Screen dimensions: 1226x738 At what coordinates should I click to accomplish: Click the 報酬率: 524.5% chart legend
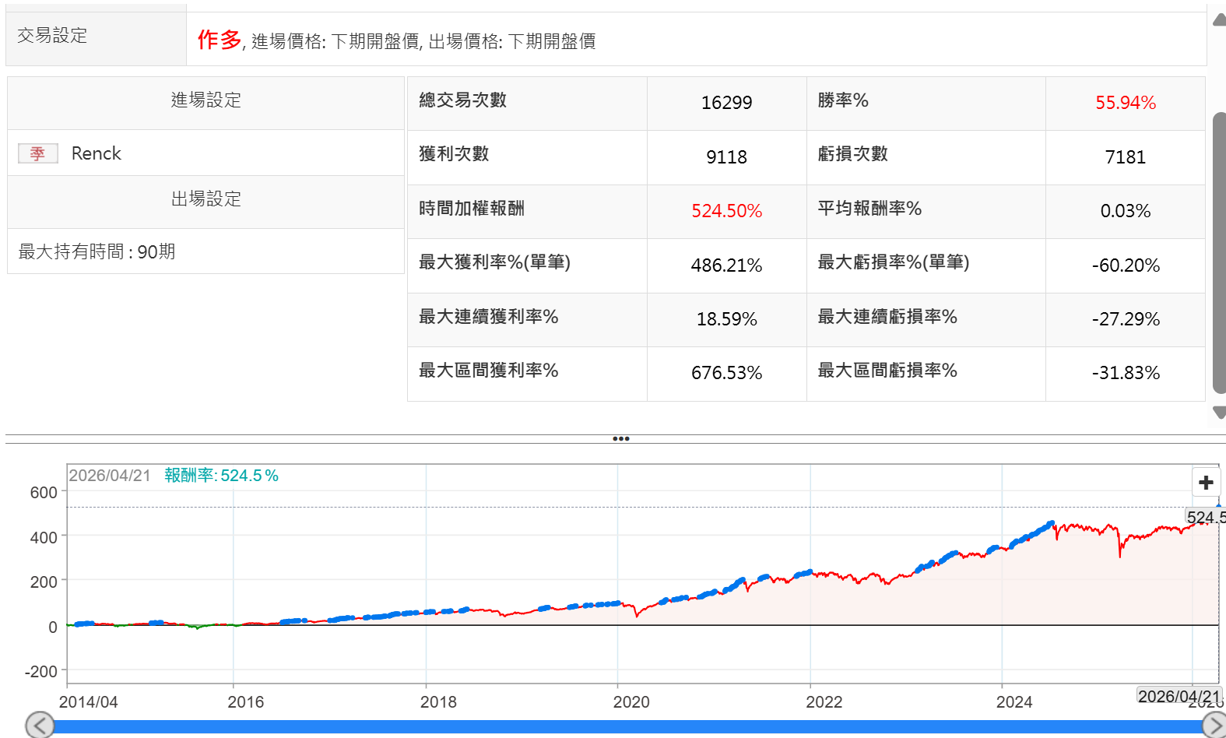(221, 476)
